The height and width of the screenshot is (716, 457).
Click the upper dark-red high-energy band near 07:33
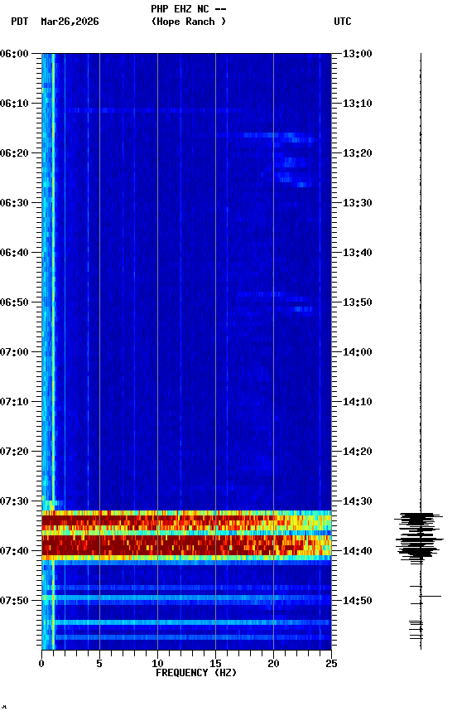click(186, 520)
